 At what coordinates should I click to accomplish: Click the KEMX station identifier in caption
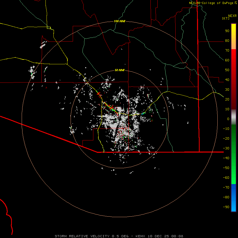pyautogui.click(x=140, y=236)
